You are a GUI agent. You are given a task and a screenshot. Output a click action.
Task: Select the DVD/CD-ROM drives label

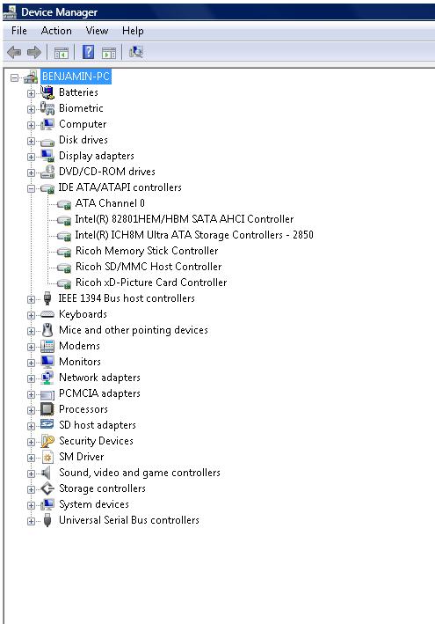[x=107, y=172]
